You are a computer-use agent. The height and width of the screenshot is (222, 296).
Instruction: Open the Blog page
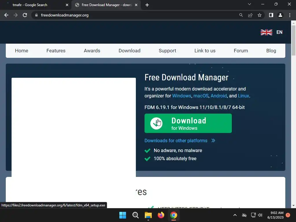pos(271,51)
